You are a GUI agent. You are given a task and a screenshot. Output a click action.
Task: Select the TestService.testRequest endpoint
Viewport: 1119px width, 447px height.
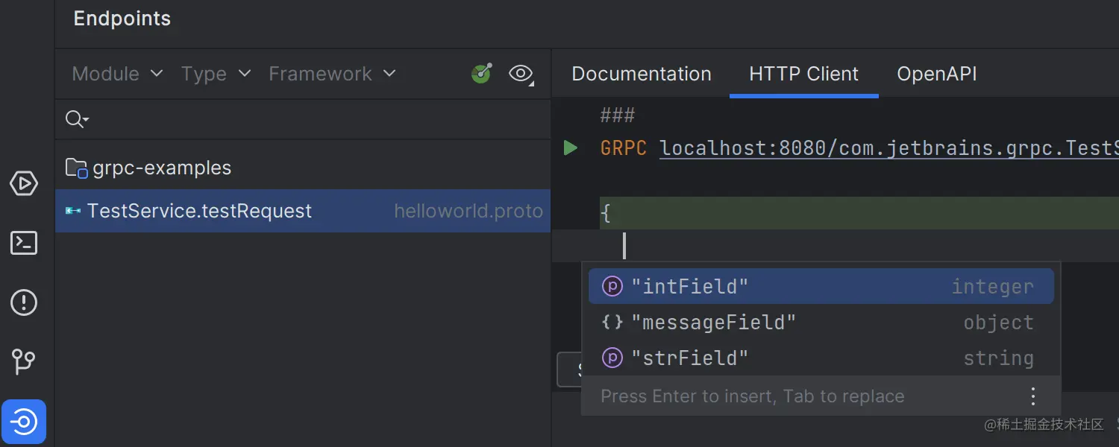(x=199, y=211)
